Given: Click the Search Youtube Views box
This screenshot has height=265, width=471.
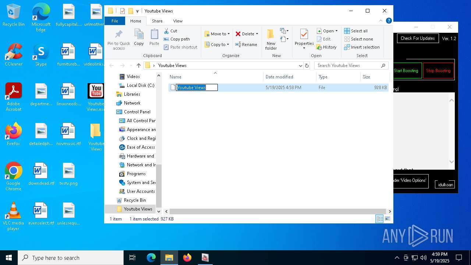Looking at the screenshot, I should (x=351, y=66).
